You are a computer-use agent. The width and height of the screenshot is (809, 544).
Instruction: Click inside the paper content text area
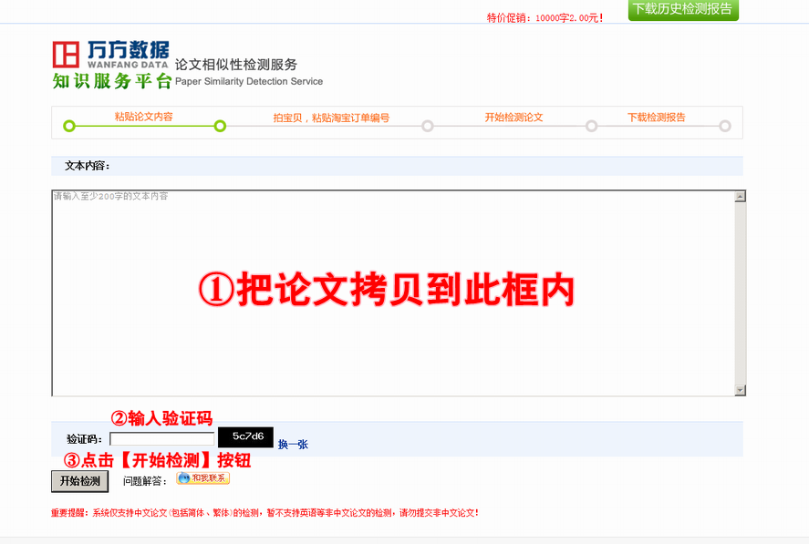(392, 292)
